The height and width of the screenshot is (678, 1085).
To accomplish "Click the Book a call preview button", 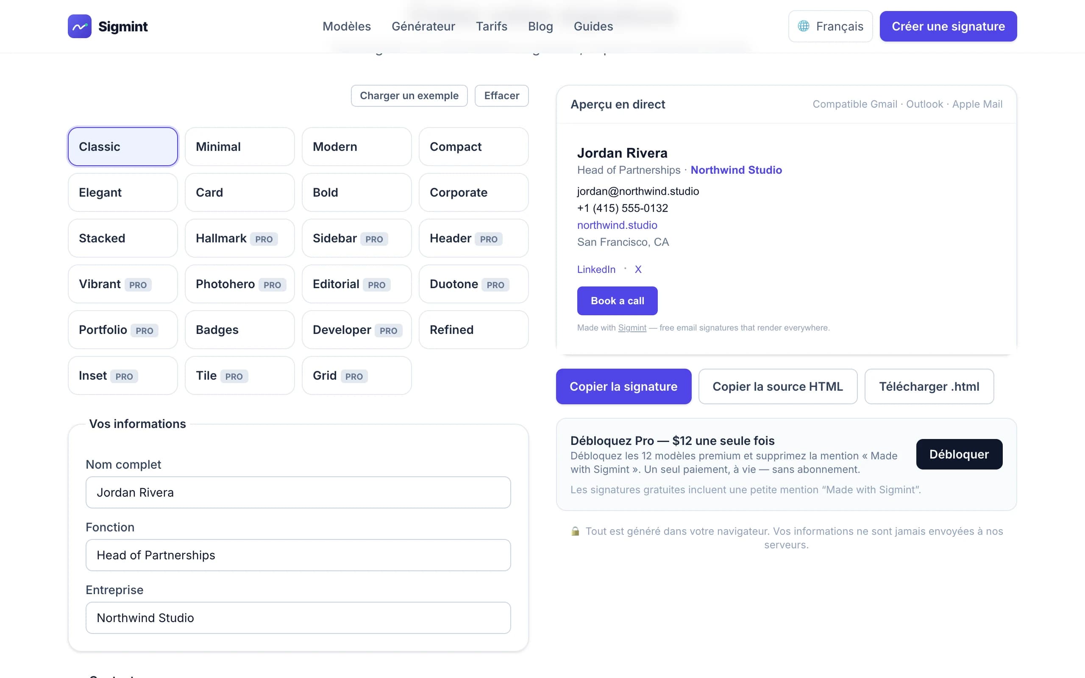I will pos(617,301).
